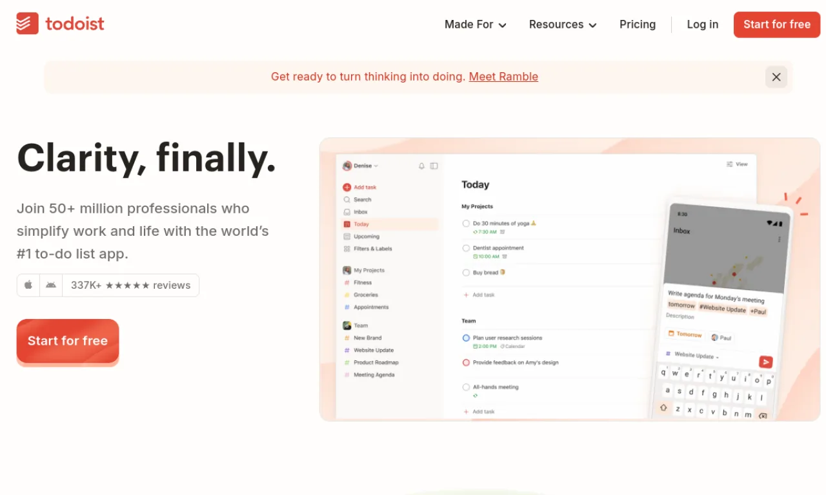
Task: Mark the All-hands meeting task complete
Action: [466, 387]
